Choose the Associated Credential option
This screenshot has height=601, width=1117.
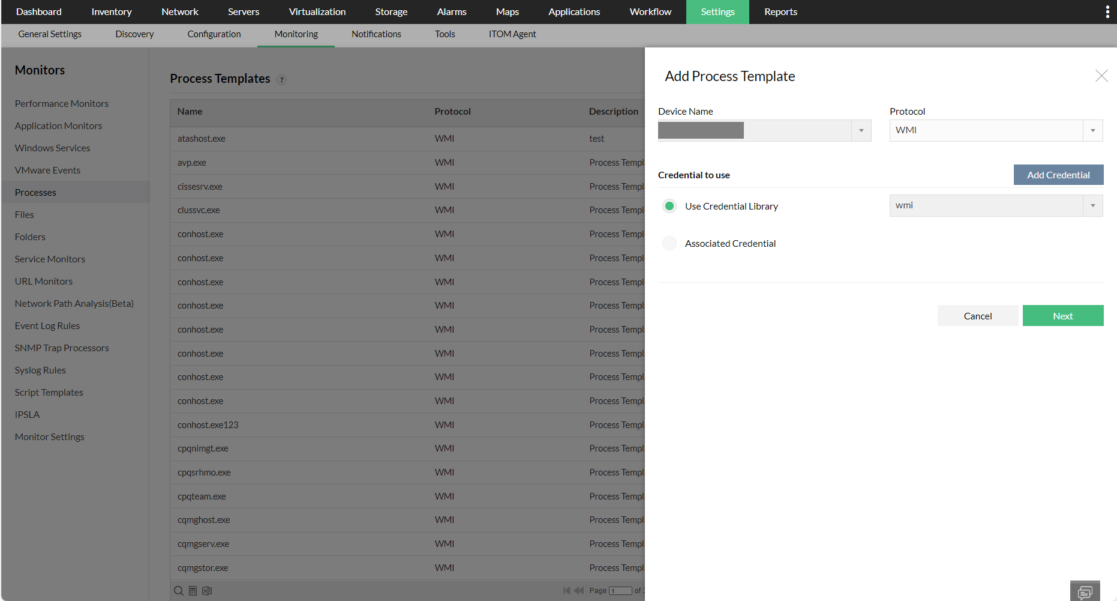click(669, 243)
